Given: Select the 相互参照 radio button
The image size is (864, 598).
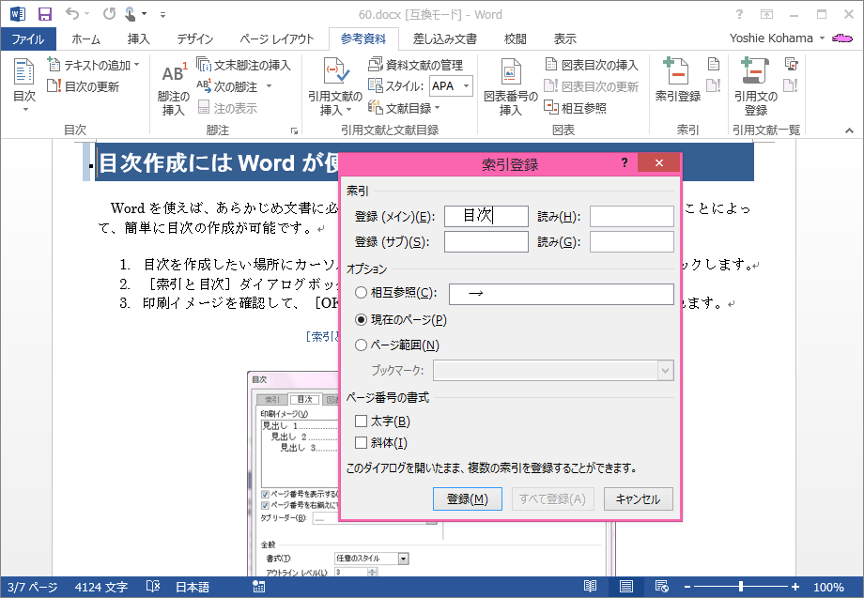Looking at the screenshot, I should pos(361,293).
